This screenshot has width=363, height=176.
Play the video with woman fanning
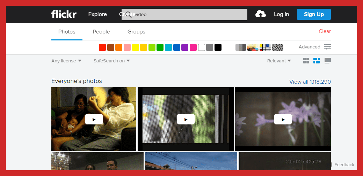click(94, 119)
